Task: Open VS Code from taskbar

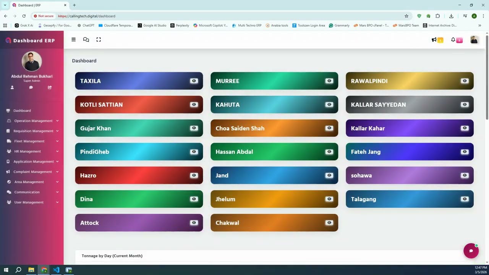Action: [56, 270]
